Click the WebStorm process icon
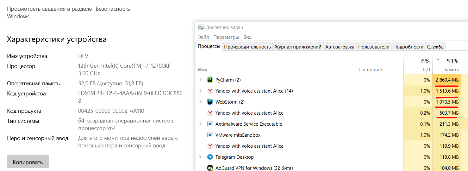Screen dimensions: 468x171 tap(210, 102)
